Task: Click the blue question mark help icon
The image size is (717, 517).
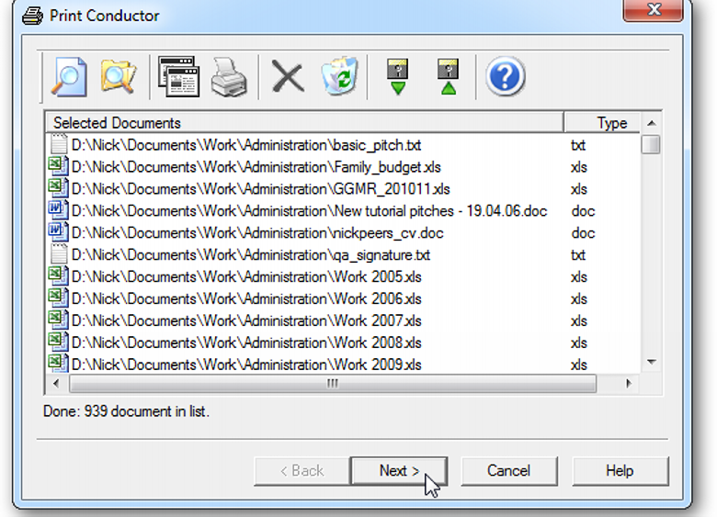Action: click(505, 77)
